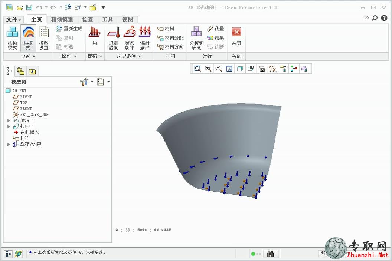Viewport: 392px width, 261px height.
Task: Open Analyses and Studies (分析和研究)
Action: 196,38
